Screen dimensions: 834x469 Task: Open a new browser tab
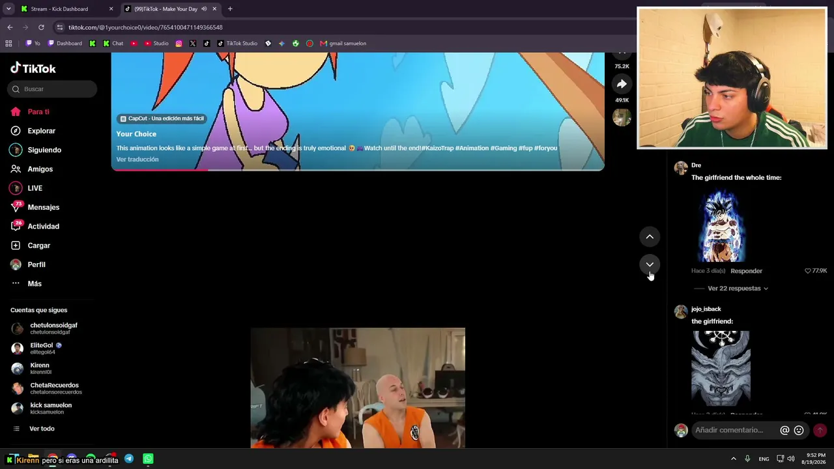[x=230, y=9]
